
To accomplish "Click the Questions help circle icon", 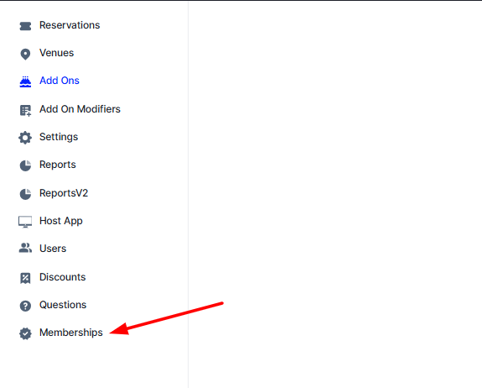I will (x=25, y=306).
